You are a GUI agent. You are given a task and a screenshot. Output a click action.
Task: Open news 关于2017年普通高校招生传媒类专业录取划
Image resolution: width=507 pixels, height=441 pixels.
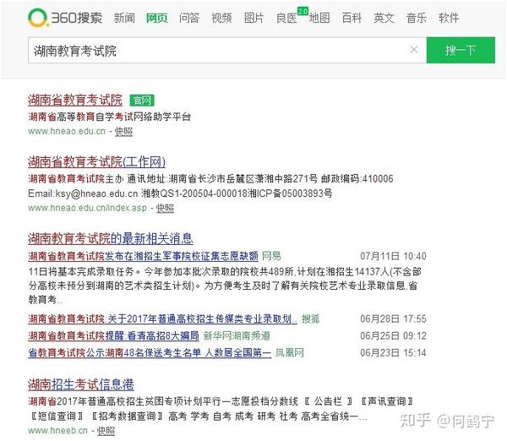click(x=162, y=319)
